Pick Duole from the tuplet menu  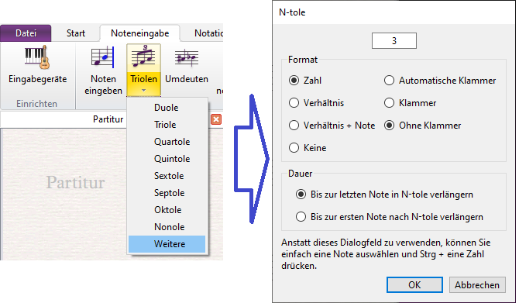167,108
